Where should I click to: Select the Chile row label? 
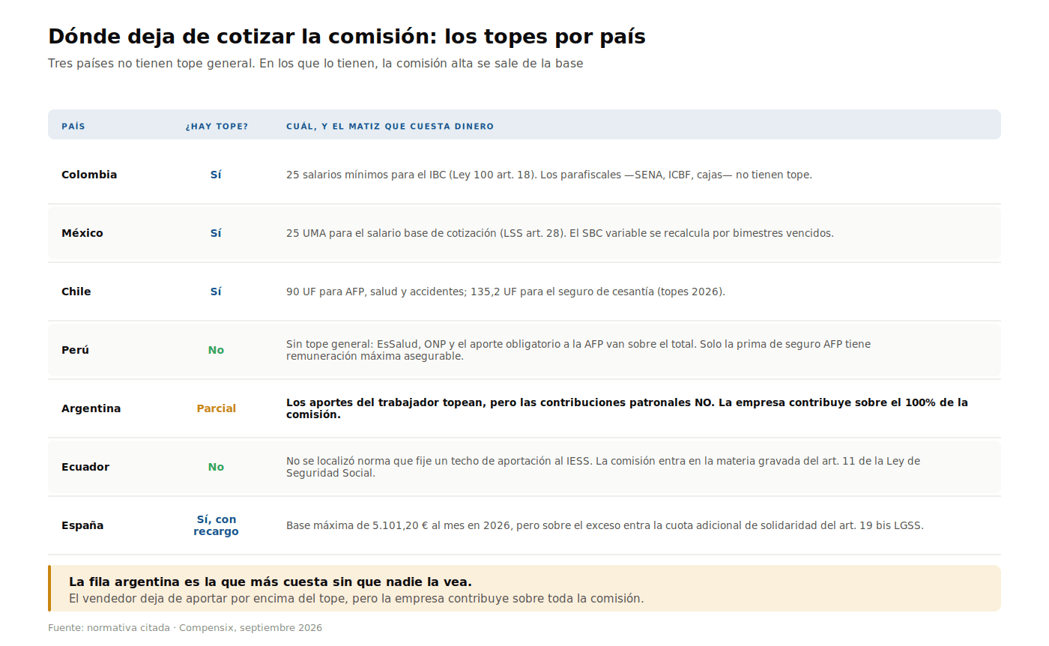(x=76, y=292)
